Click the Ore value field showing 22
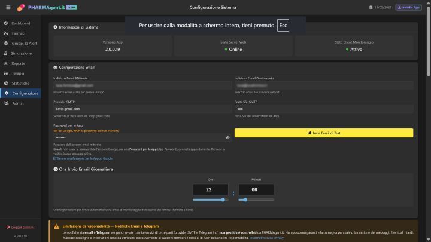 [x=211, y=189]
